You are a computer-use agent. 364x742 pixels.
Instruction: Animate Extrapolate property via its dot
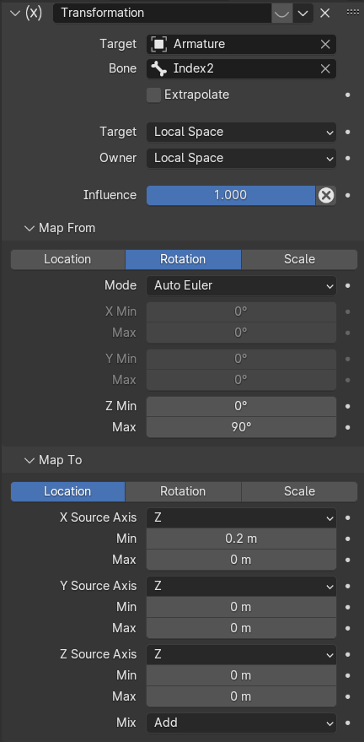[x=348, y=95]
